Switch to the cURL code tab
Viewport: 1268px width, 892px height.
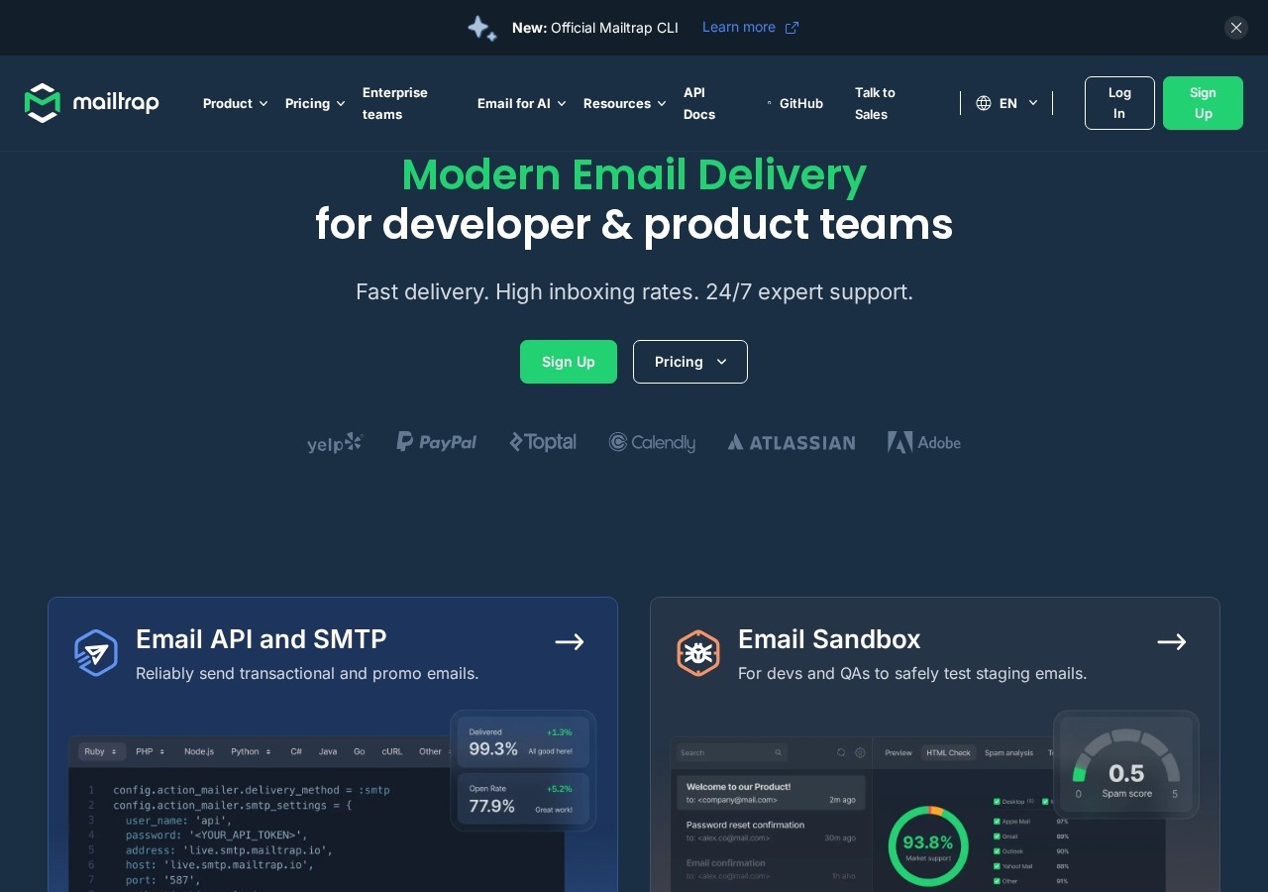pyautogui.click(x=392, y=751)
